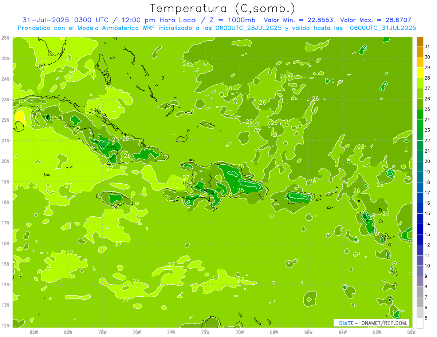Click the '17N' latitude axis label

pyautogui.click(x=5, y=222)
